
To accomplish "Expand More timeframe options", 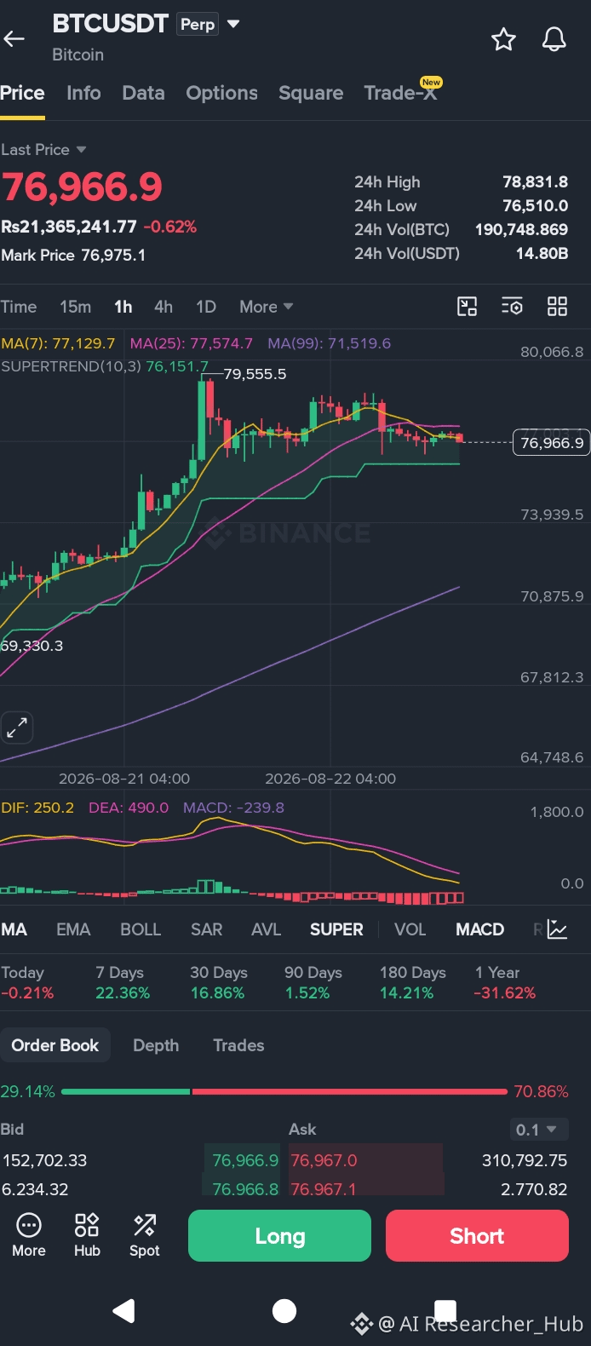I will point(266,307).
